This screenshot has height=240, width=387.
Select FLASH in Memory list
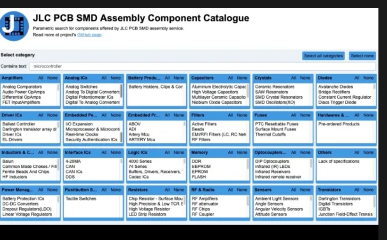coord(199,177)
